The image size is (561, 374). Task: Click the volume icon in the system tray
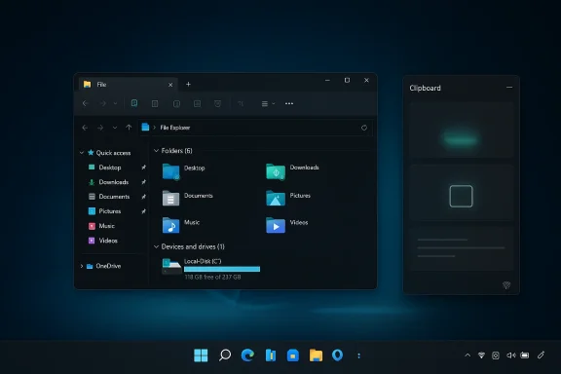[511, 355]
